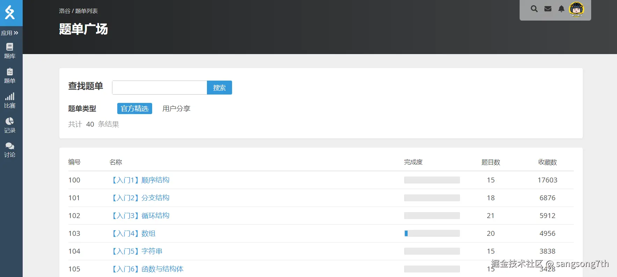This screenshot has height=277, width=617.
Task: Click the 题单广场 page title
Action: (83, 29)
